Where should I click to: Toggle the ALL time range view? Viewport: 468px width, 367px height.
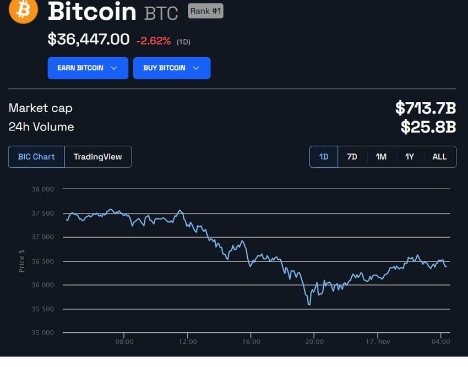tap(439, 157)
